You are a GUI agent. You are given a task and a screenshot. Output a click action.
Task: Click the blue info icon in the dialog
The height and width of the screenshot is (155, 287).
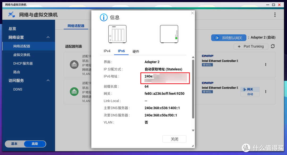tap(104, 17)
